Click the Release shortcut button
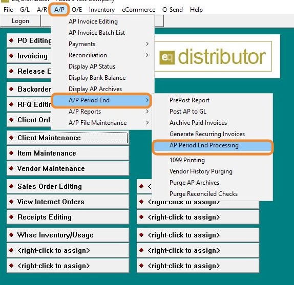This screenshot has width=294, height=285. click(x=29, y=71)
